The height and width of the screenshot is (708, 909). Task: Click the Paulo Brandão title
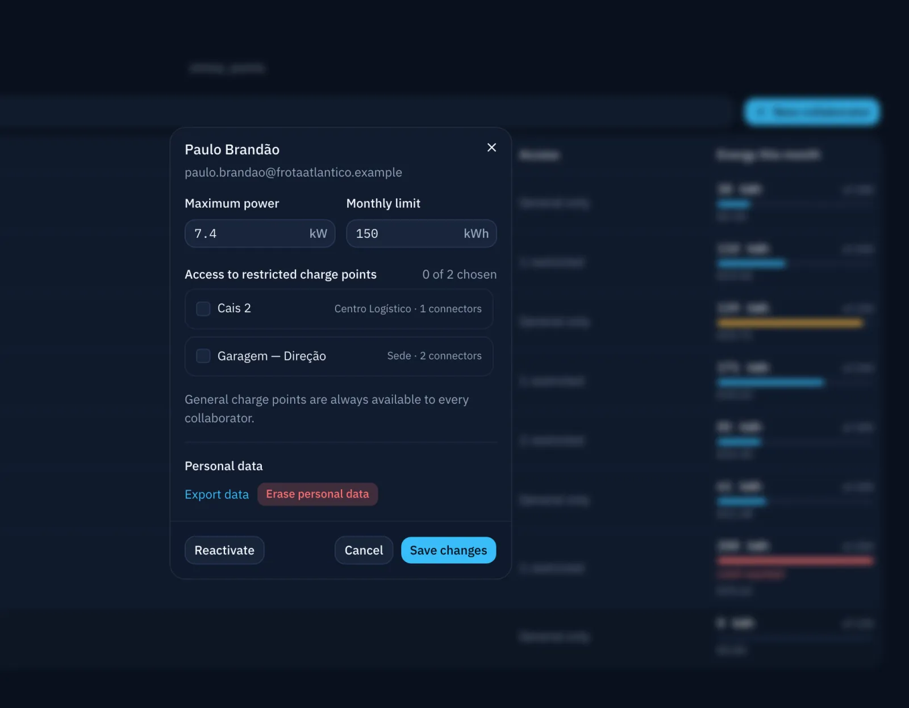pyautogui.click(x=232, y=149)
